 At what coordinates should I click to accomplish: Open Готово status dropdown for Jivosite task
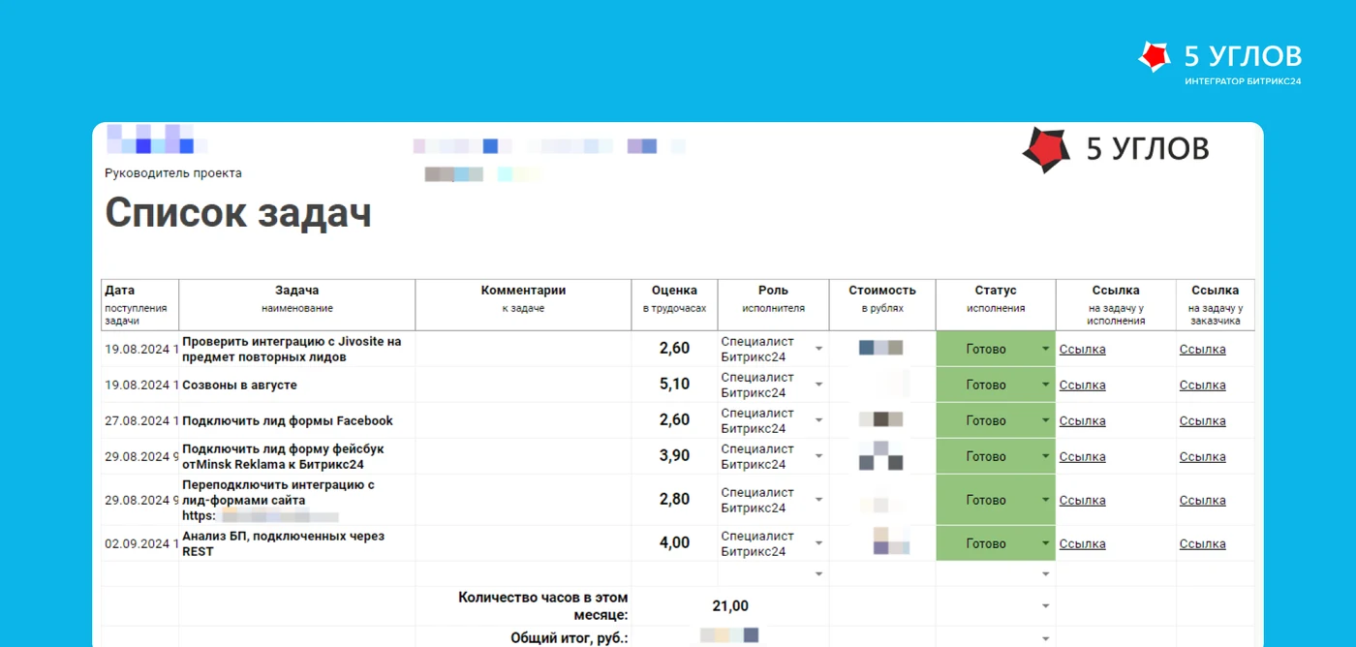click(x=1045, y=350)
